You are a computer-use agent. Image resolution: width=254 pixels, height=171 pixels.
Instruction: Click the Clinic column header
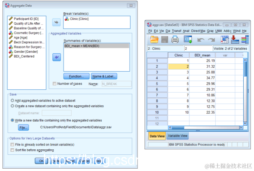coord(179,55)
